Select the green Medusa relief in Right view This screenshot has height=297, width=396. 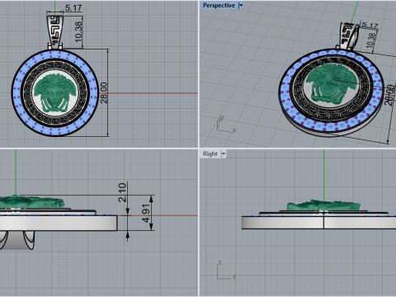coord(323,205)
